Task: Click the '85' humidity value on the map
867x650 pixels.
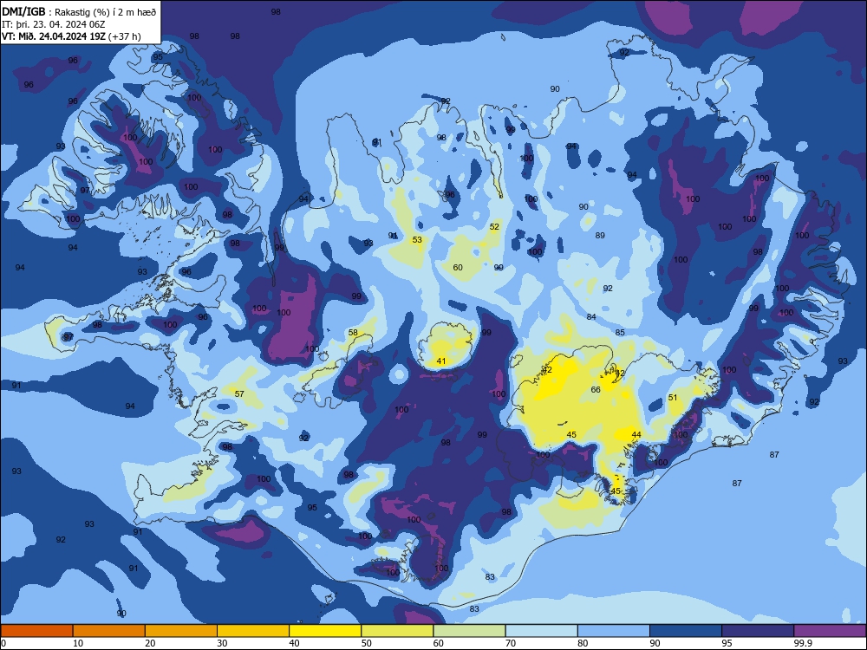Action: pos(620,333)
